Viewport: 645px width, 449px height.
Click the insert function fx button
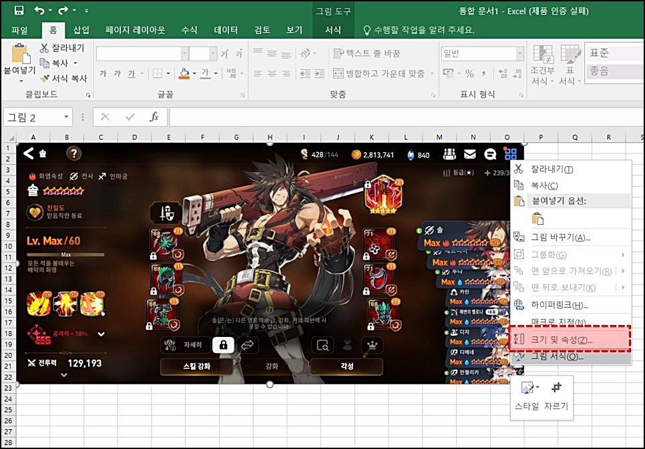tap(154, 117)
